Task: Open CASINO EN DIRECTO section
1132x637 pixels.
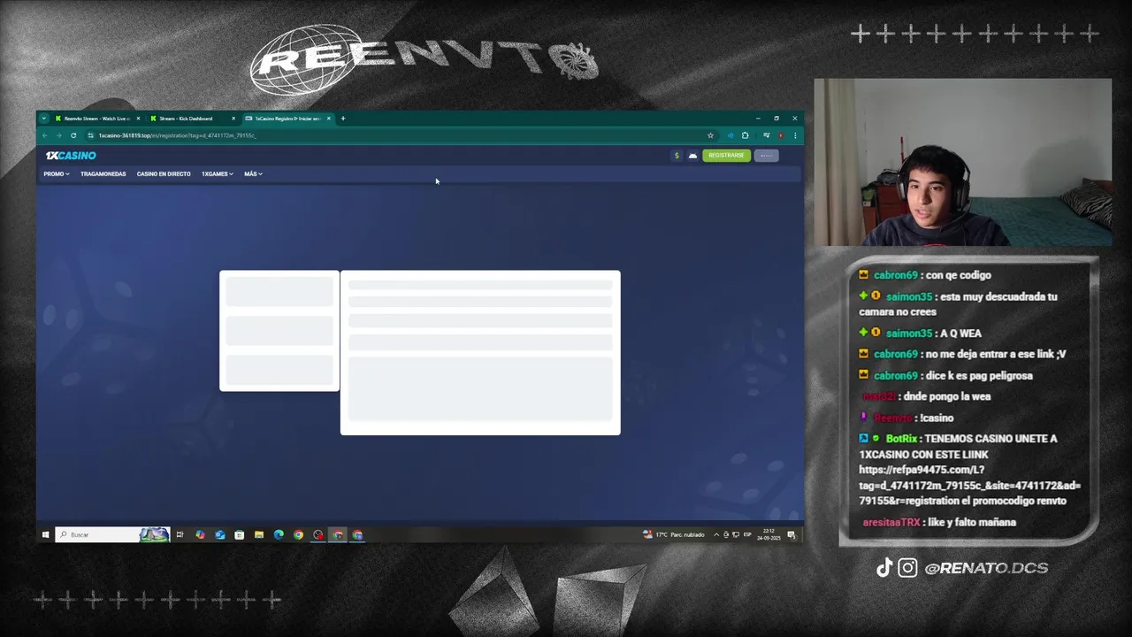Action: 164,174
